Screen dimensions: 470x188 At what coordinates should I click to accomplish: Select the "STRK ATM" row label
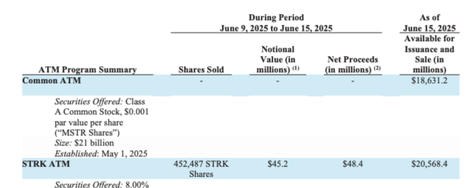tap(46, 164)
